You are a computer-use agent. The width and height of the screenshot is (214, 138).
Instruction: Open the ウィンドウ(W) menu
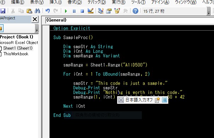pos(186,2)
